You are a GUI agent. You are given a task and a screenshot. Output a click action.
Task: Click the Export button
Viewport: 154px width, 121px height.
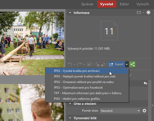pyautogui.click(x=117, y=64)
